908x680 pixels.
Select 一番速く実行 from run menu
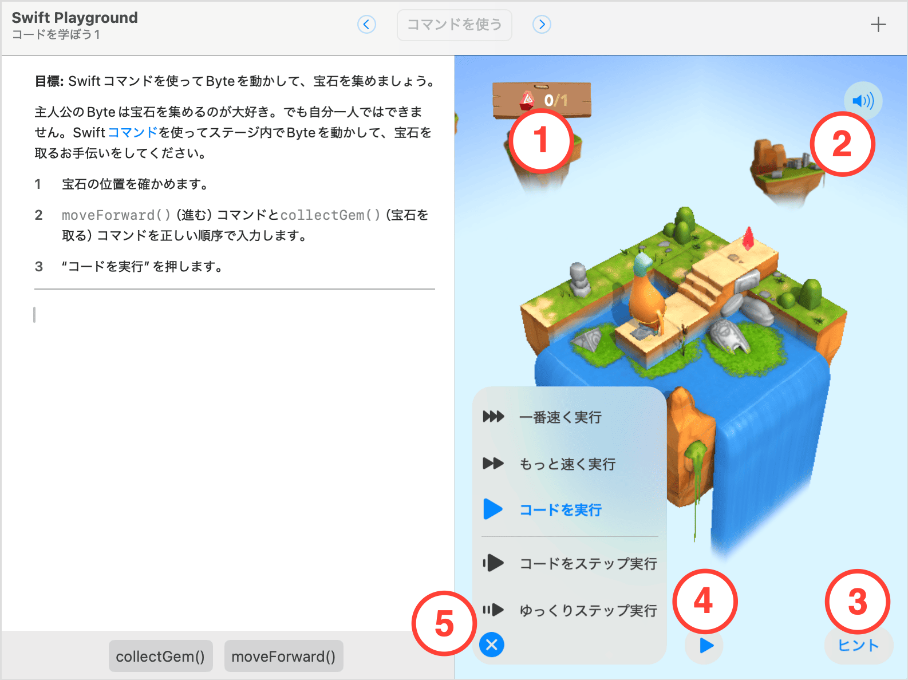point(560,417)
